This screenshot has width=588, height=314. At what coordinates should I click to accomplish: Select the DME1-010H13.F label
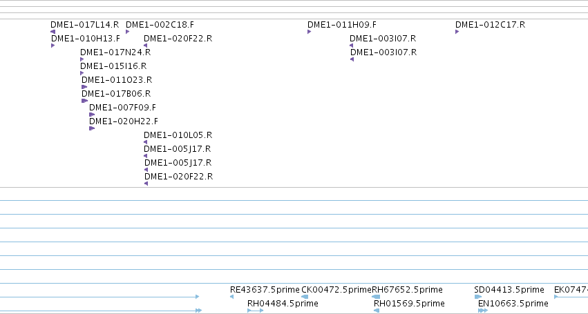86,39
